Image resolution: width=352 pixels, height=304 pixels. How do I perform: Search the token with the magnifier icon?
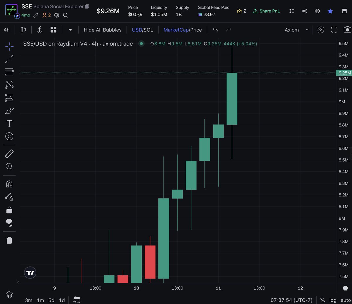coord(65,15)
